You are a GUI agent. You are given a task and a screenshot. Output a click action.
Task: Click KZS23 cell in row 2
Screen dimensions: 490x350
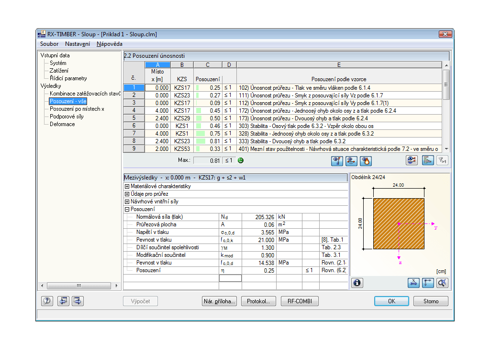182,95
